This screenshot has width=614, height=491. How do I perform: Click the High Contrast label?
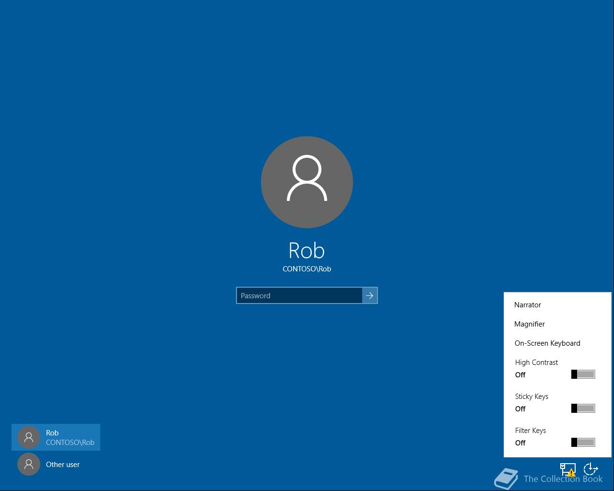(536, 362)
